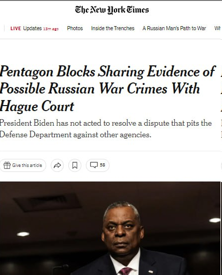
Task: Click the partially visible button at toolbar's right edge
Action: (x=221, y=165)
